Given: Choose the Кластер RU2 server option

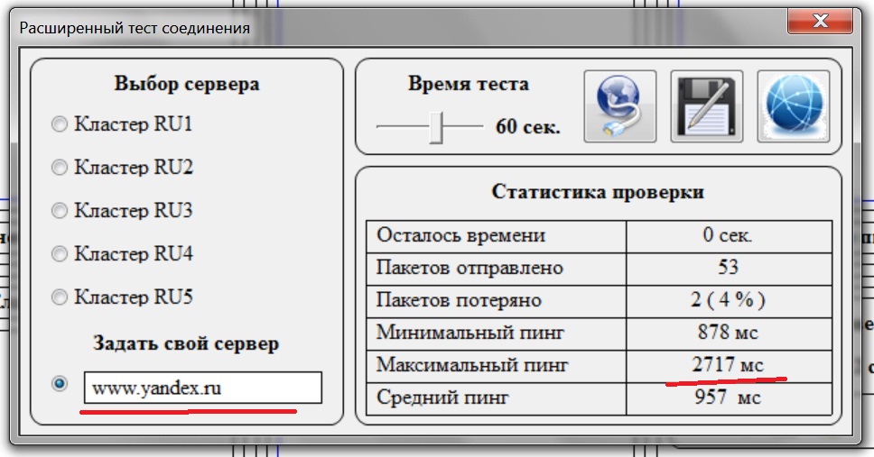Looking at the screenshot, I should click(60, 168).
